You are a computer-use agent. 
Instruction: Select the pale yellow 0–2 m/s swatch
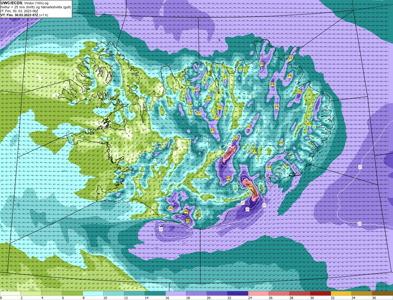[10, 293]
